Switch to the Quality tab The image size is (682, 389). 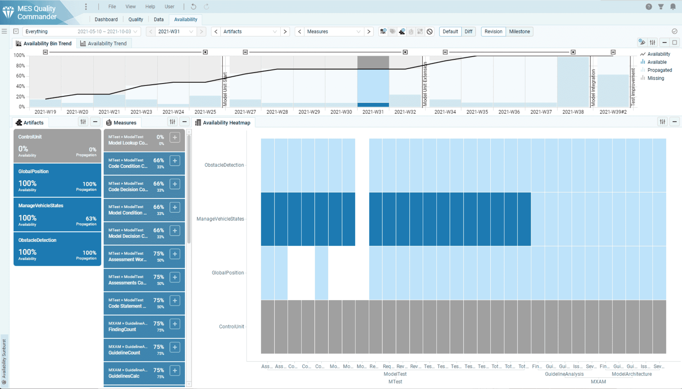coord(135,20)
